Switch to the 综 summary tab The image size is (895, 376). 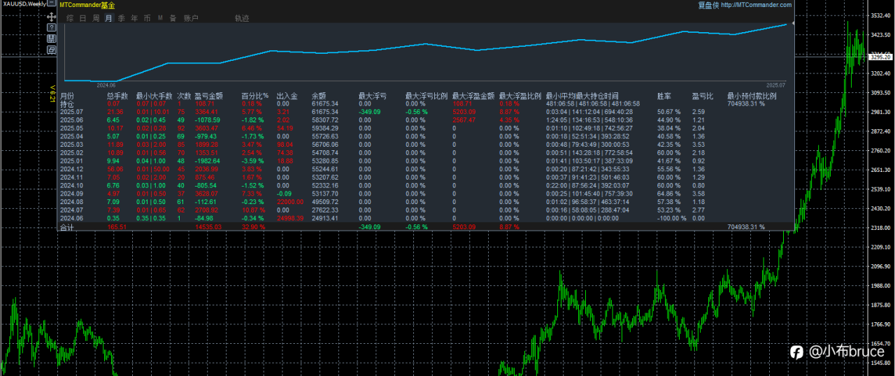click(70, 18)
